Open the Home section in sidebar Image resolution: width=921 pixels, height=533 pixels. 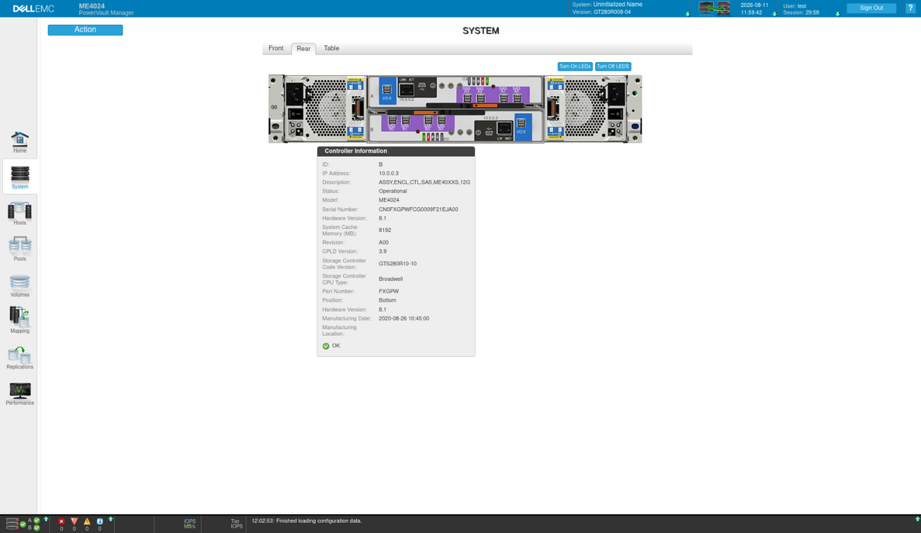coord(20,142)
